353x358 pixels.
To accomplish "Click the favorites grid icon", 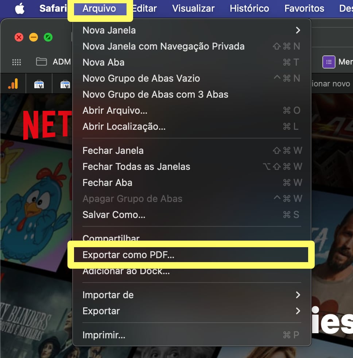I will (x=16, y=62).
